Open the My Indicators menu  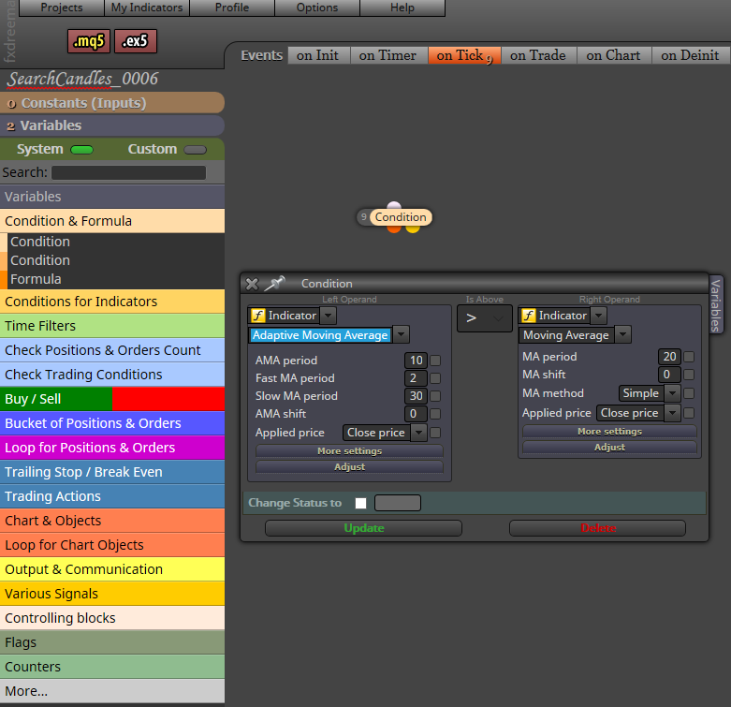147,7
